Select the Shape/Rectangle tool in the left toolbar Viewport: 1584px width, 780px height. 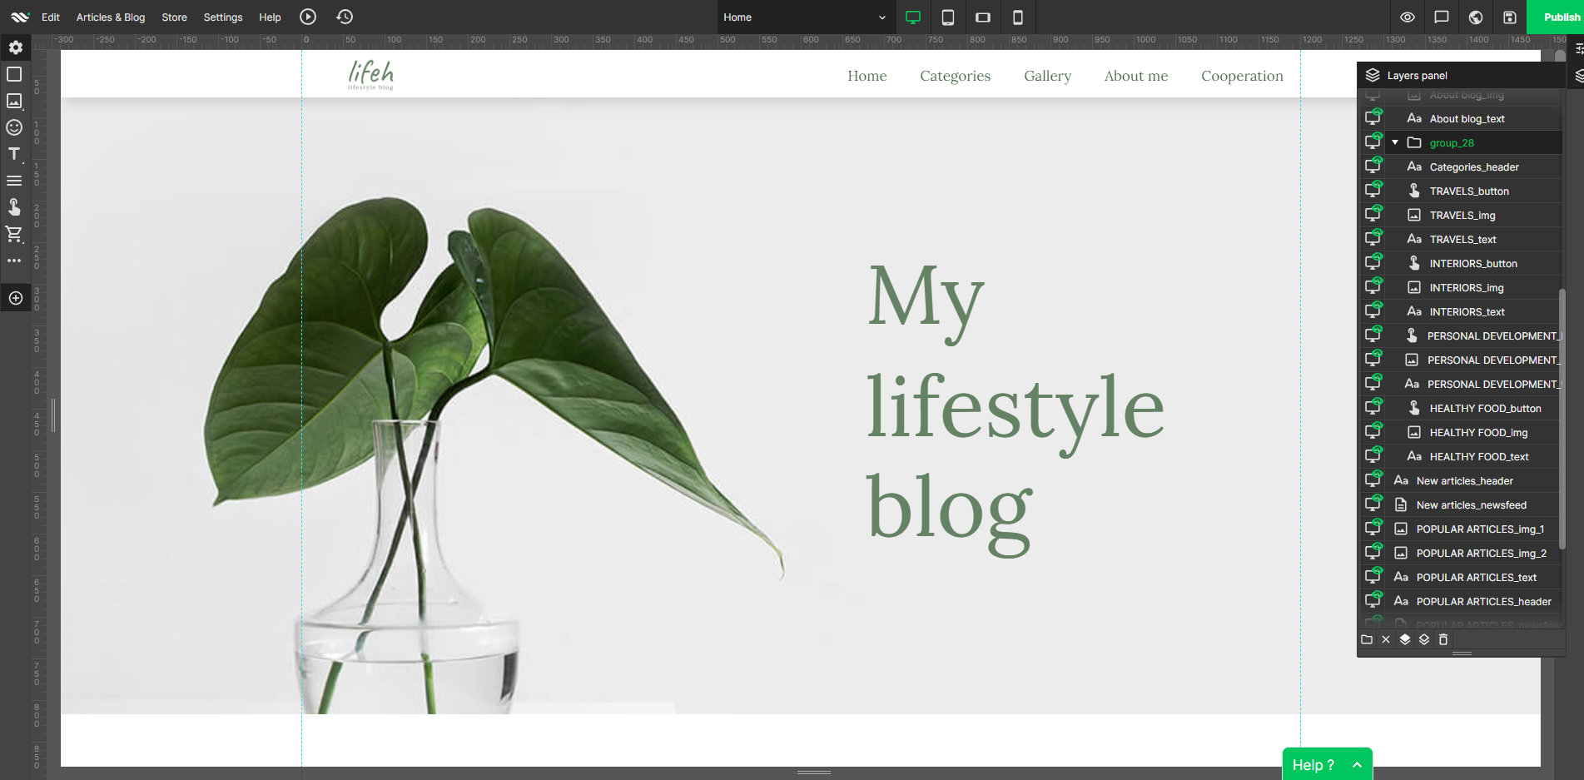click(14, 75)
